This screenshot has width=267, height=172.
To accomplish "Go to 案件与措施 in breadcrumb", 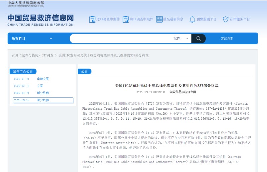I will [x=30, y=55].
